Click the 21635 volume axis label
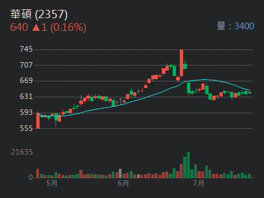The image size is (264, 198). (22, 152)
